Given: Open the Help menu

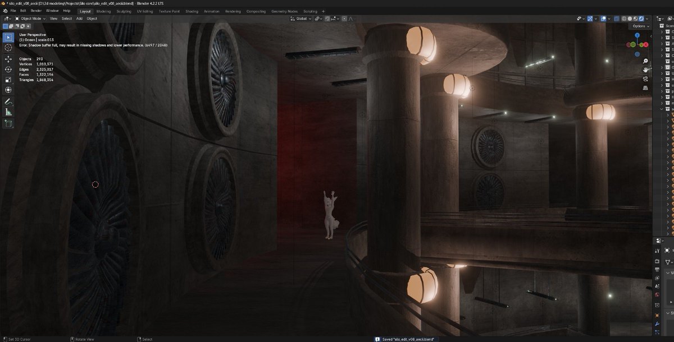Looking at the screenshot, I should coord(67,11).
